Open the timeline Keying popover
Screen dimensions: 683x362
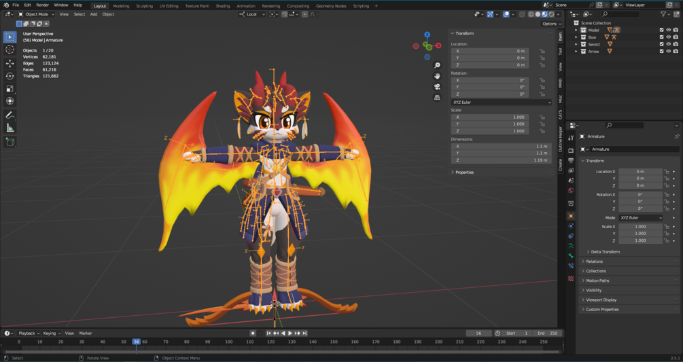[x=52, y=333]
